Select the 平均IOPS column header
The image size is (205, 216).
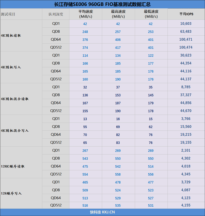[x=186, y=14]
